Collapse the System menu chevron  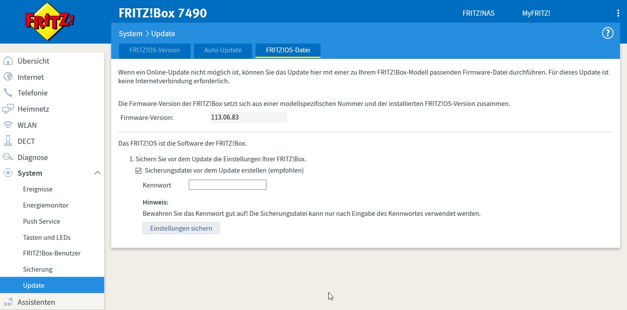point(98,173)
